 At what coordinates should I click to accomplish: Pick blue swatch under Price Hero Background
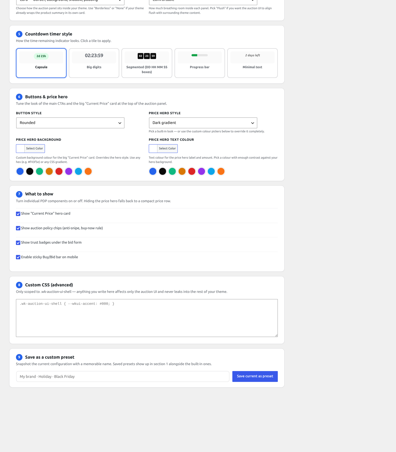[x=20, y=171]
